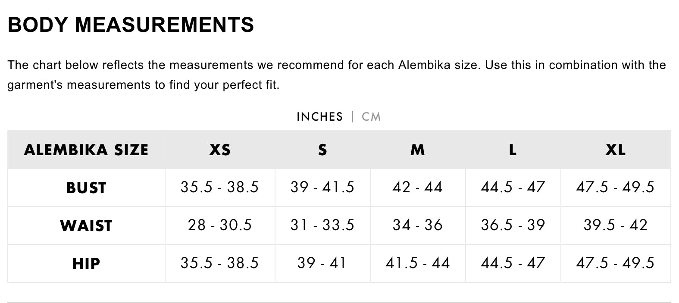679x303 pixels.
Task: Click the M bust value 42 - 44
Action: point(418,187)
